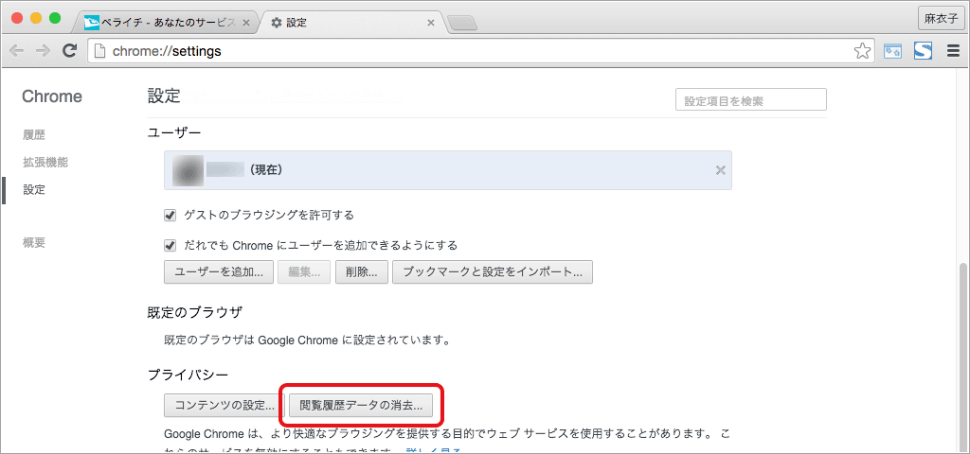The width and height of the screenshot is (970, 454).
Task: Click the プライバシー section heading
Action: click(189, 375)
